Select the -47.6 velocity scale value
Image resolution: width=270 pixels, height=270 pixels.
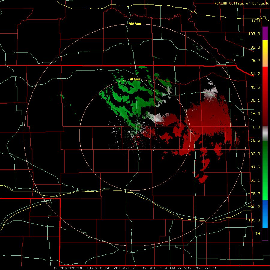[254, 167]
